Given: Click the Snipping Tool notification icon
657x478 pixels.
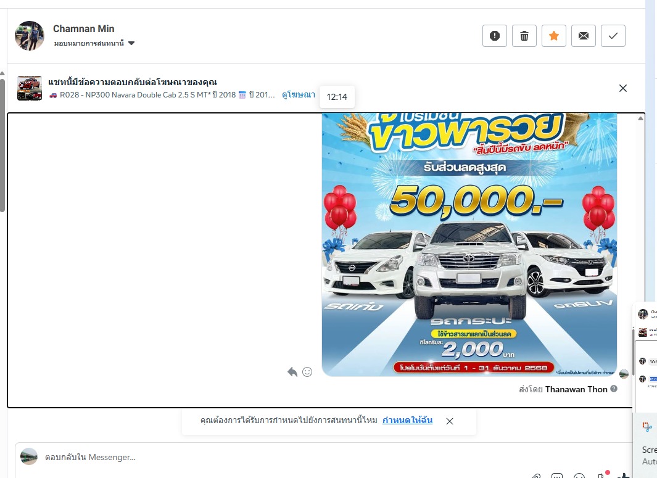Looking at the screenshot, I should coord(647,427).
